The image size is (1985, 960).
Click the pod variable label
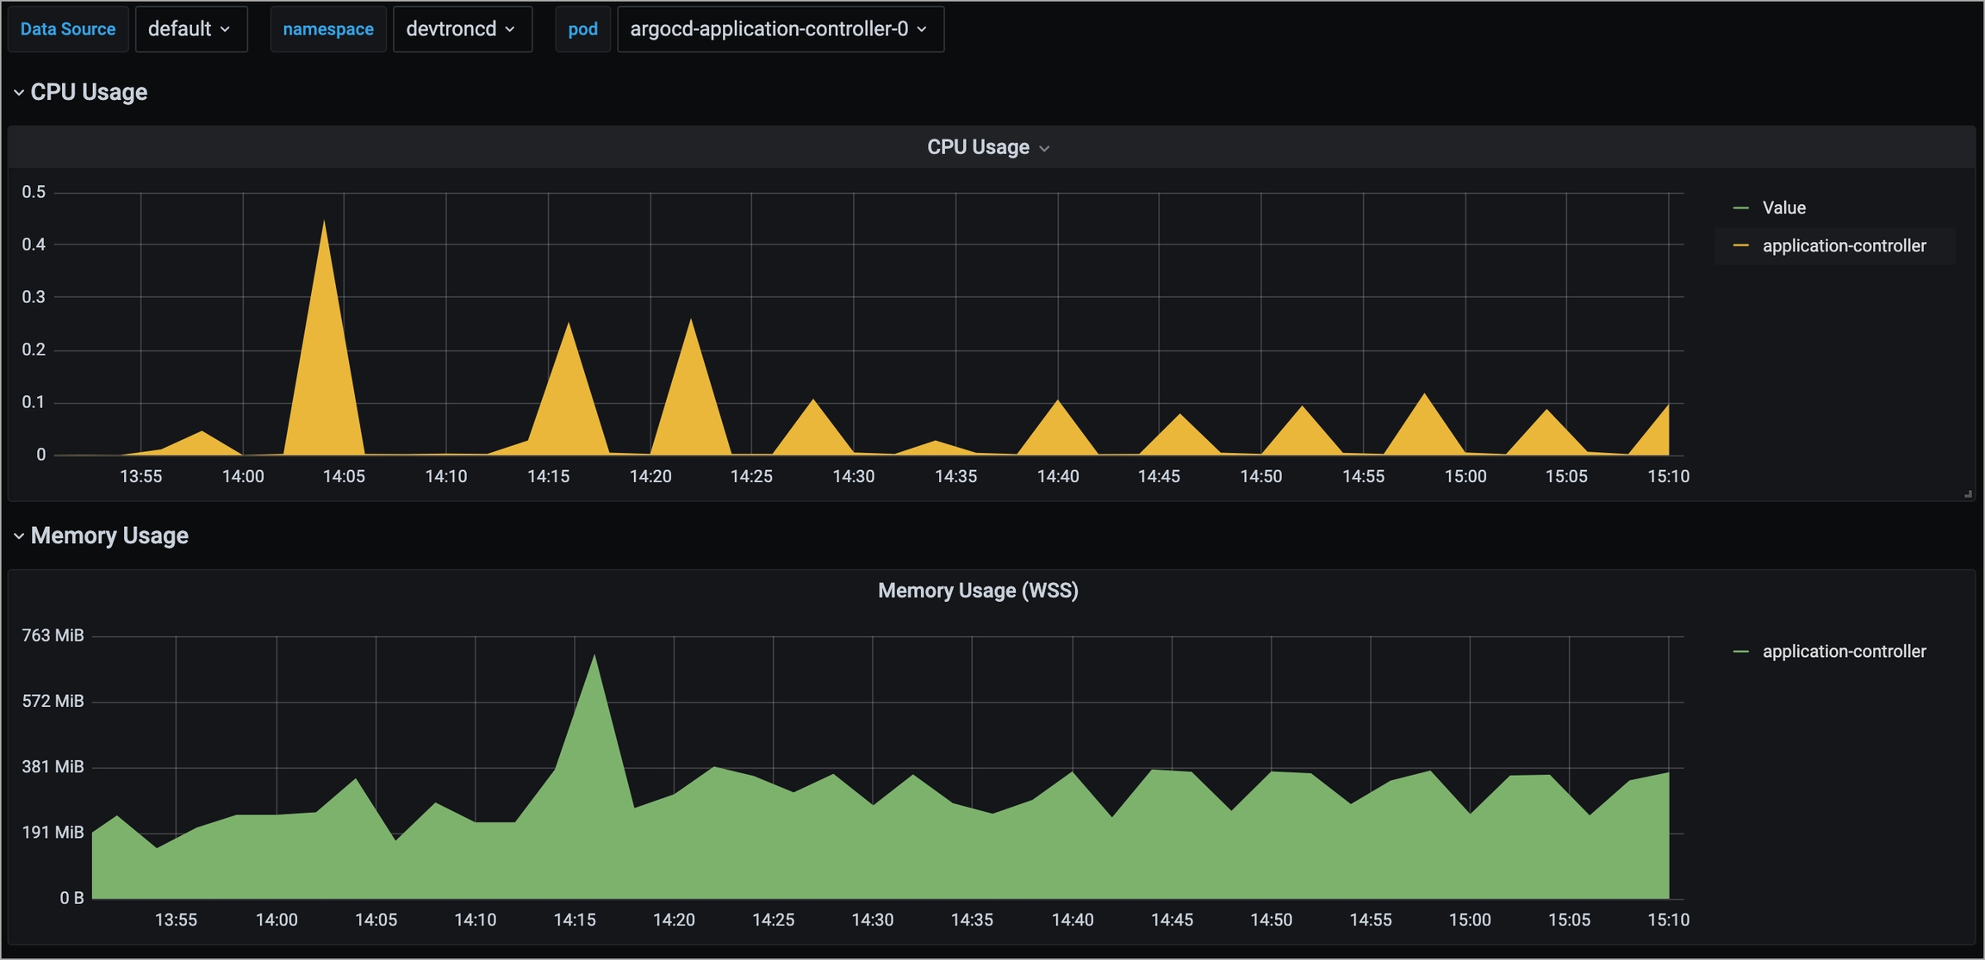click(x=582, y=29)
